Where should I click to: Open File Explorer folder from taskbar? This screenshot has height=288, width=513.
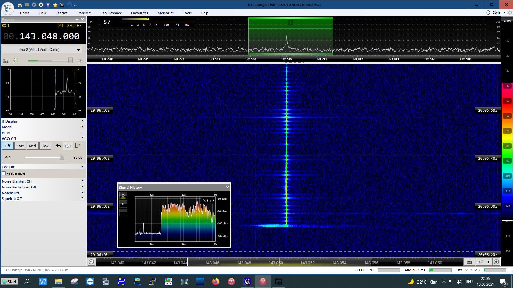58,282
